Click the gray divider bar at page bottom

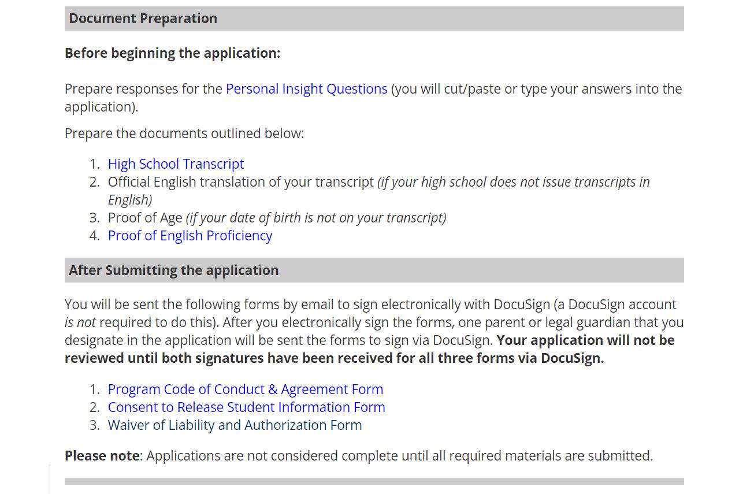pos(374,481)
